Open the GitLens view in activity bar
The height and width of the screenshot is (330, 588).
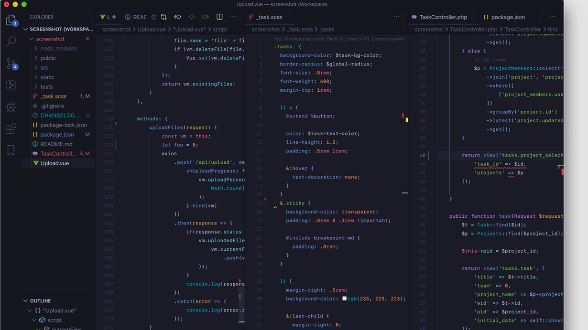click(11, 85)
